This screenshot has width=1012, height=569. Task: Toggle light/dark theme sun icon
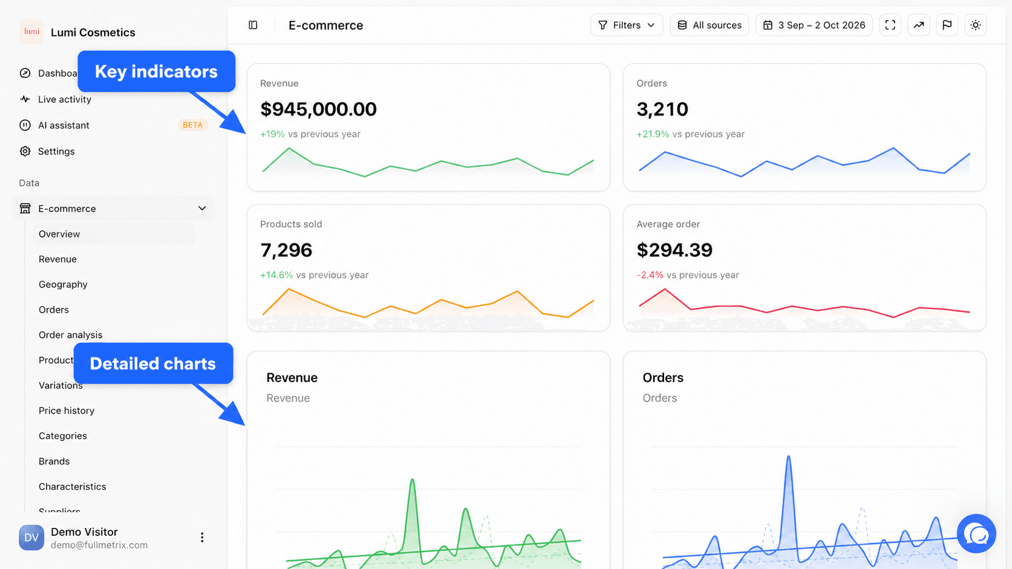click(975, 25)
